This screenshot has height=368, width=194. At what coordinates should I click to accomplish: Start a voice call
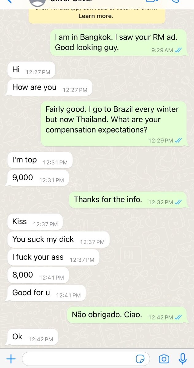coord(176,1)
